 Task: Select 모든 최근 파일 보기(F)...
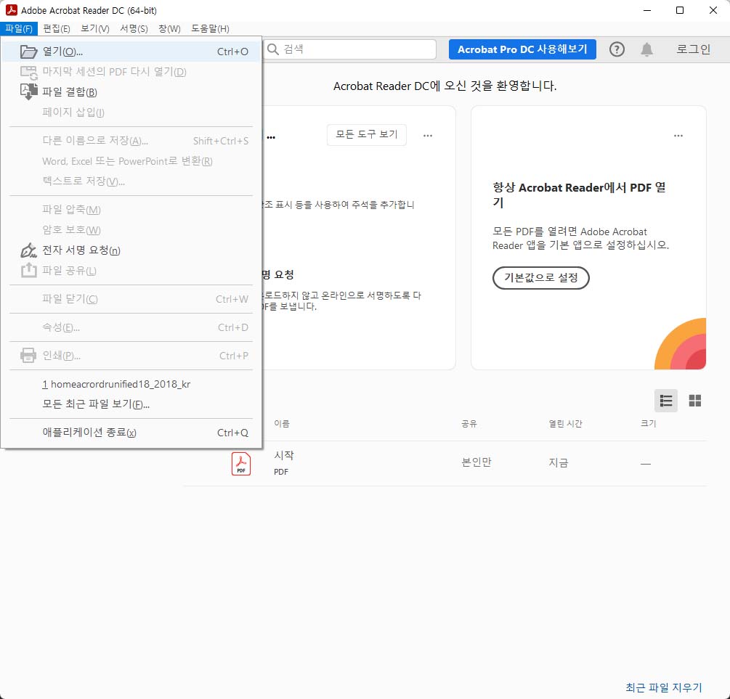[x=131, y=404]
